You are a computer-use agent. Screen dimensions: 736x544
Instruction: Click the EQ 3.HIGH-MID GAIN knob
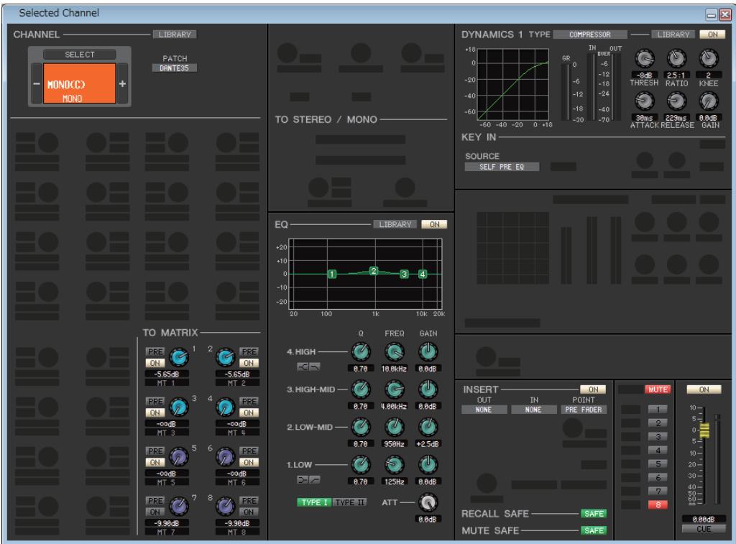428,389
